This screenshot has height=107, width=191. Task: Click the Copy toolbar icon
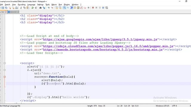click(24, 8)
